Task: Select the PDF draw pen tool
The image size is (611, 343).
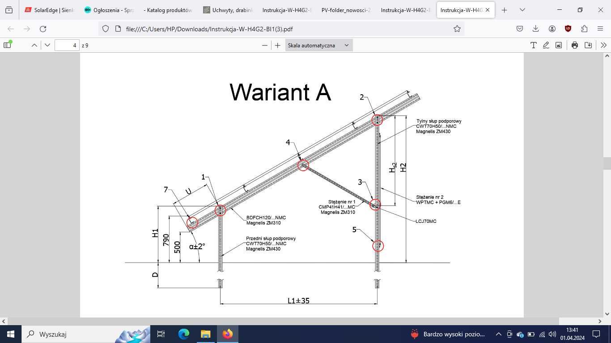Action: [x=546, y=45]
